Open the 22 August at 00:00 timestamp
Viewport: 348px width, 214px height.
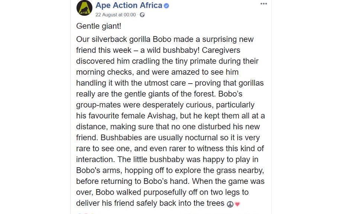pos(115,15)
